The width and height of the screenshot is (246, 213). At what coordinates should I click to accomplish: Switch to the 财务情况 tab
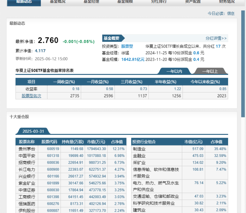pos(227,2)
